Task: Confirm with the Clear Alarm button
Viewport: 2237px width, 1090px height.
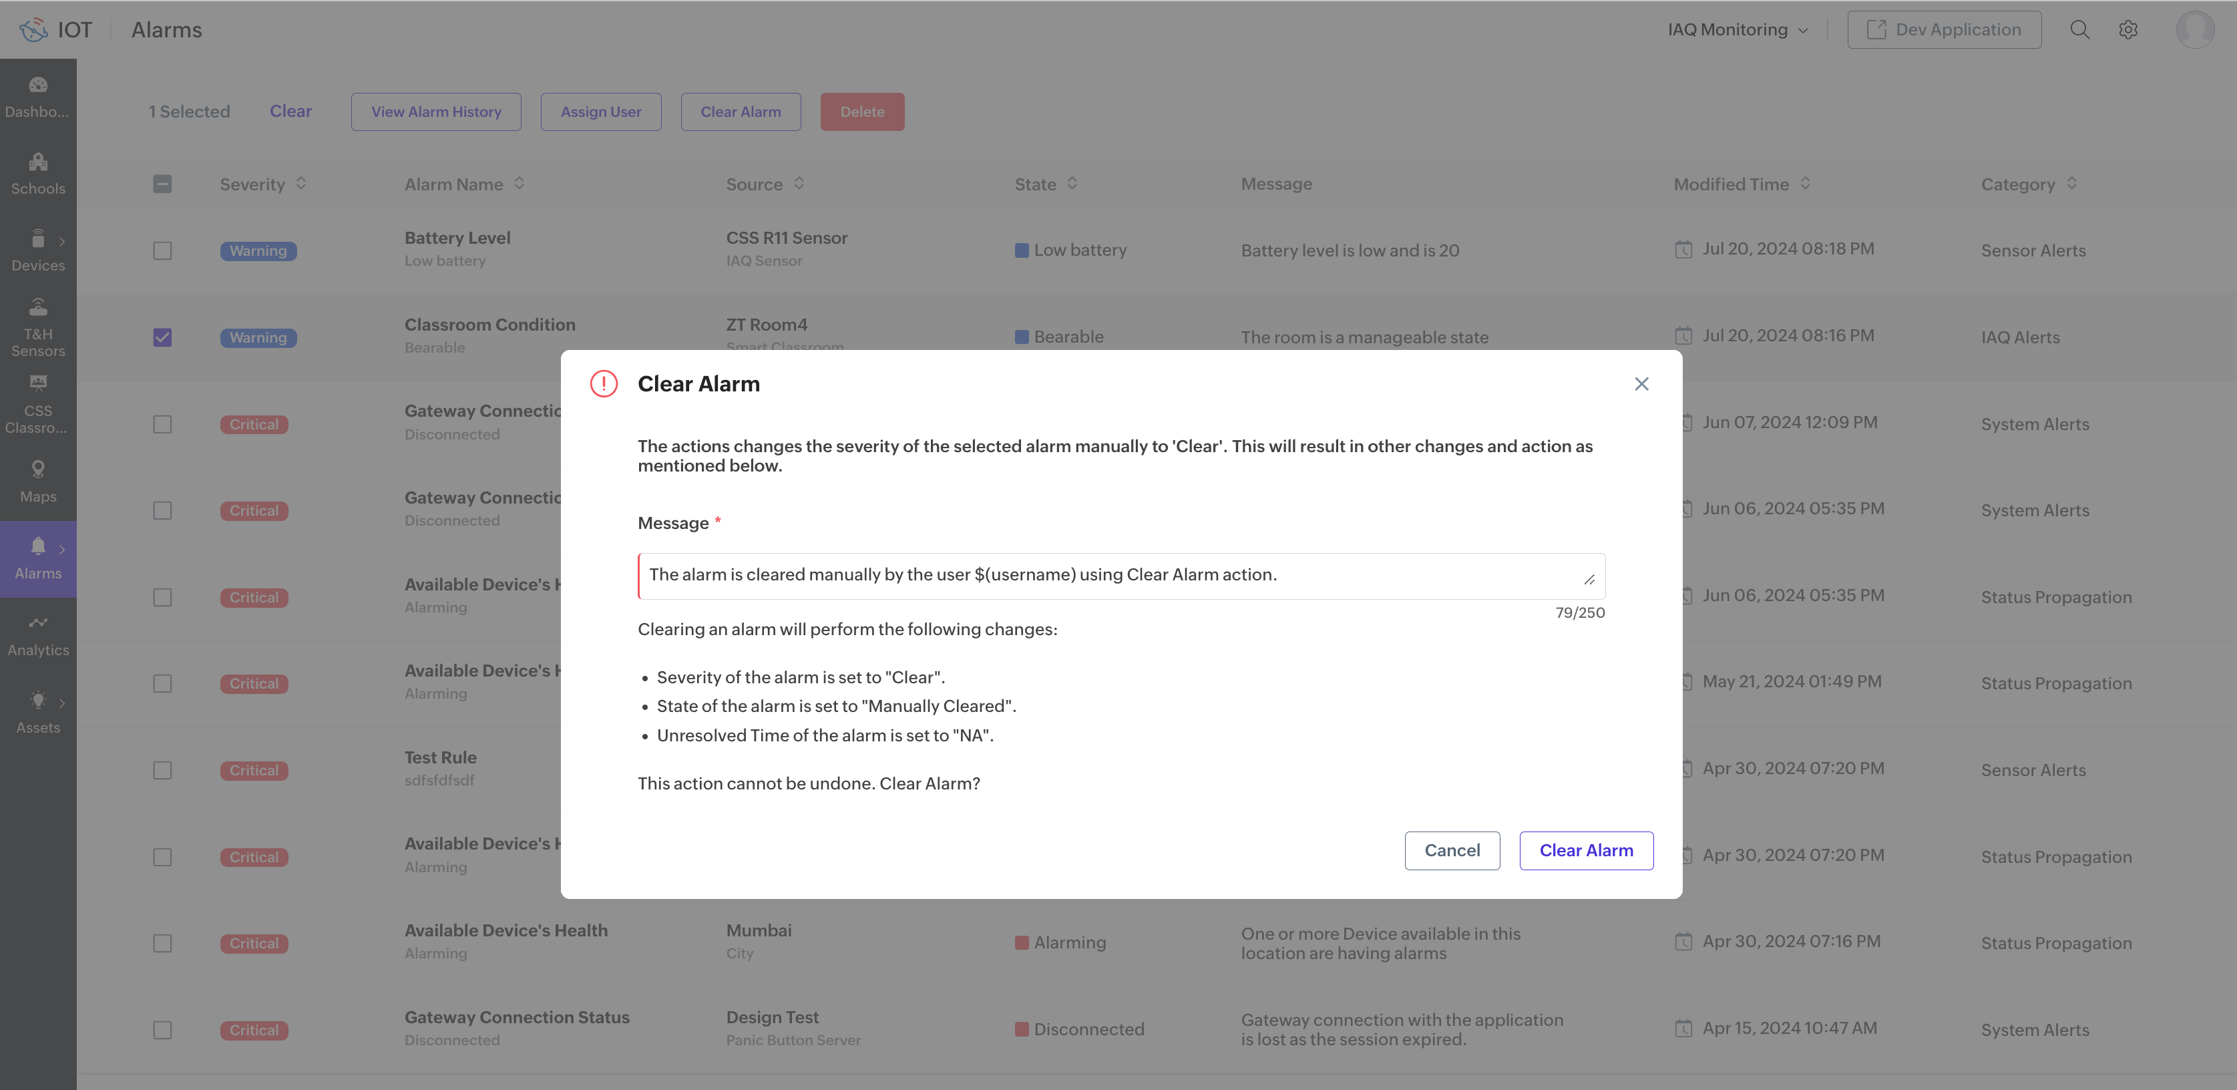Action: (x=1586, y=850)
